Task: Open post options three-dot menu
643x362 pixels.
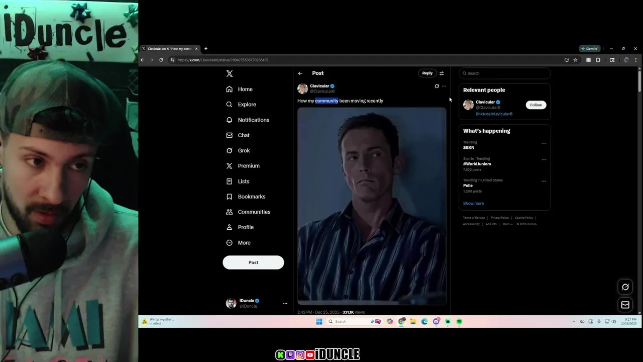Action: (444, 86)
